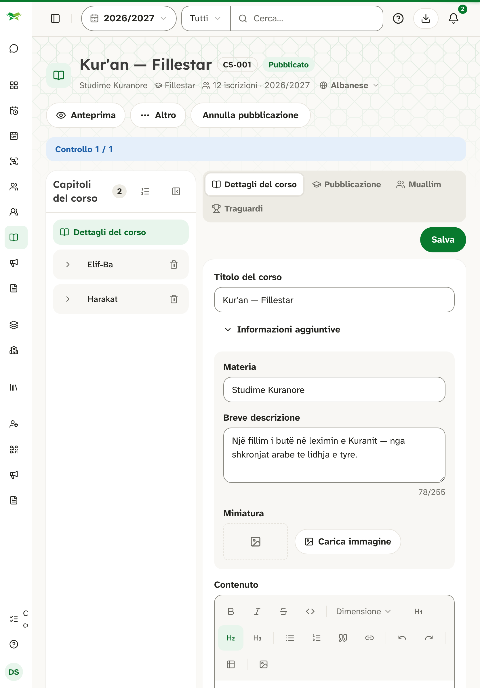Click the numbered list icon in chapters header
The width and height of the screenshot is (480, 688).
145,191
